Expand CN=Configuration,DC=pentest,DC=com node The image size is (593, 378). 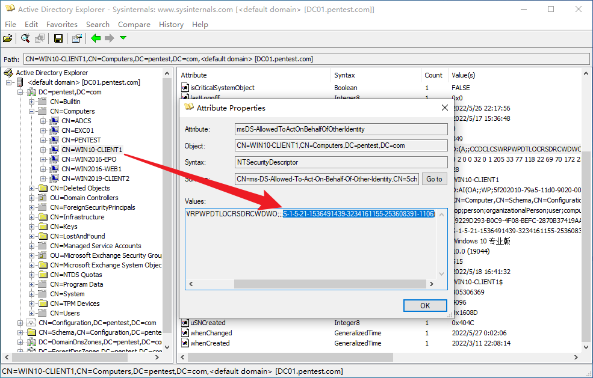20,323
